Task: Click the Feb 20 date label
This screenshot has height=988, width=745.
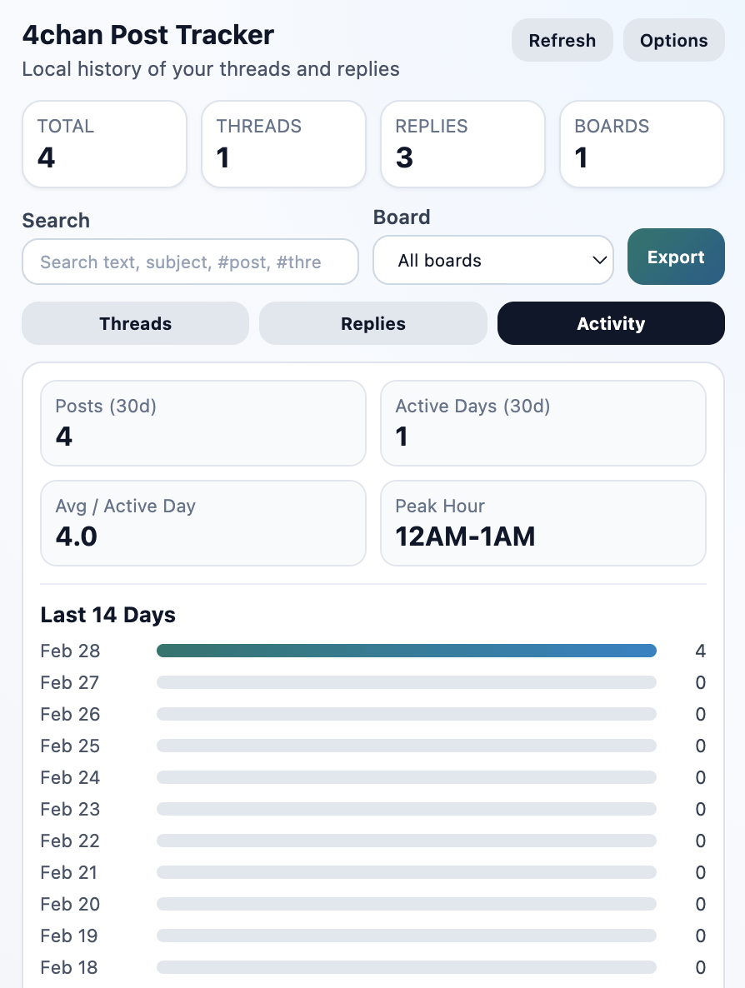Action: 70,904
